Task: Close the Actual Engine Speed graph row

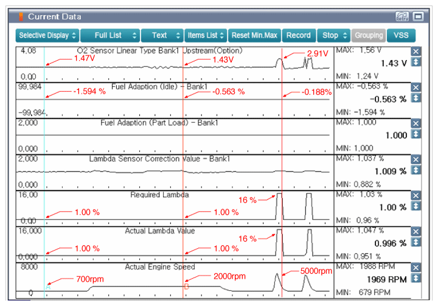Action: [x=416, y=267]
